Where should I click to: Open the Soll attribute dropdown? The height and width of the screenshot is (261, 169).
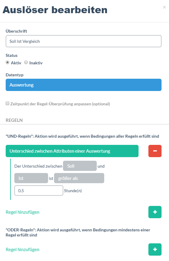(x=80, y=166)
